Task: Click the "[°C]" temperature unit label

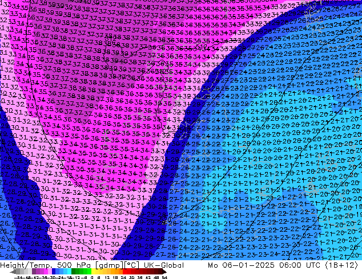Action: [132, 265]
